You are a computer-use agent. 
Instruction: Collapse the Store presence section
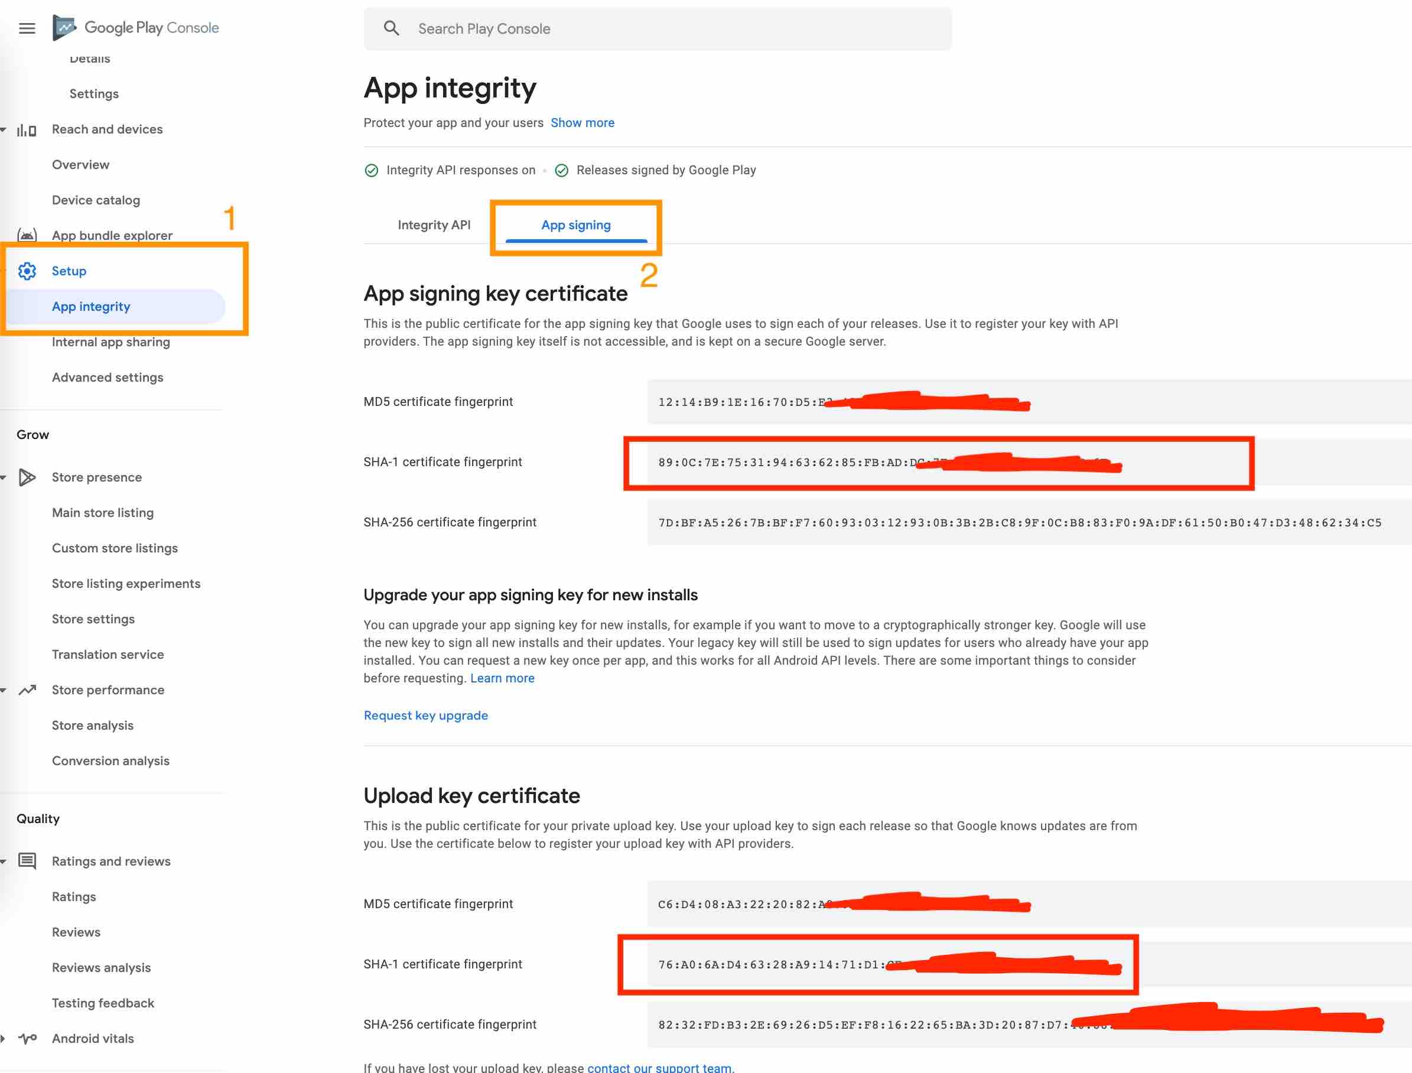click(3, 478)
